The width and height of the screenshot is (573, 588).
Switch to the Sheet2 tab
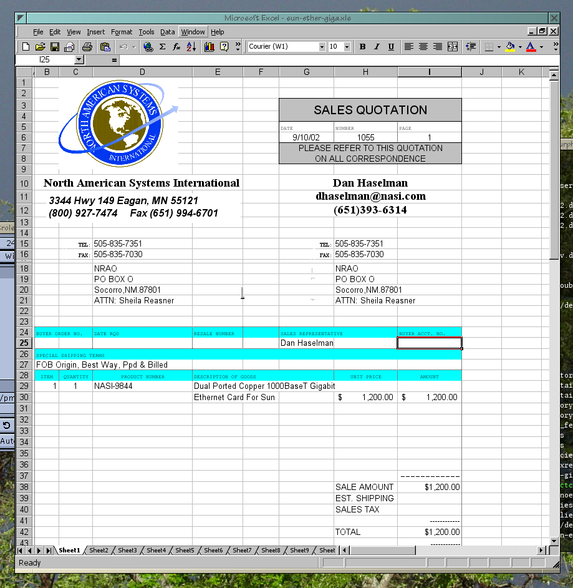pos(99,550)
